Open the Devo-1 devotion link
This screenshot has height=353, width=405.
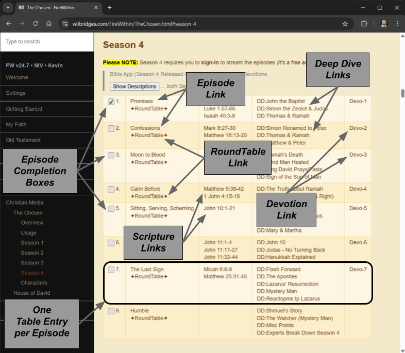pos(358,101)
